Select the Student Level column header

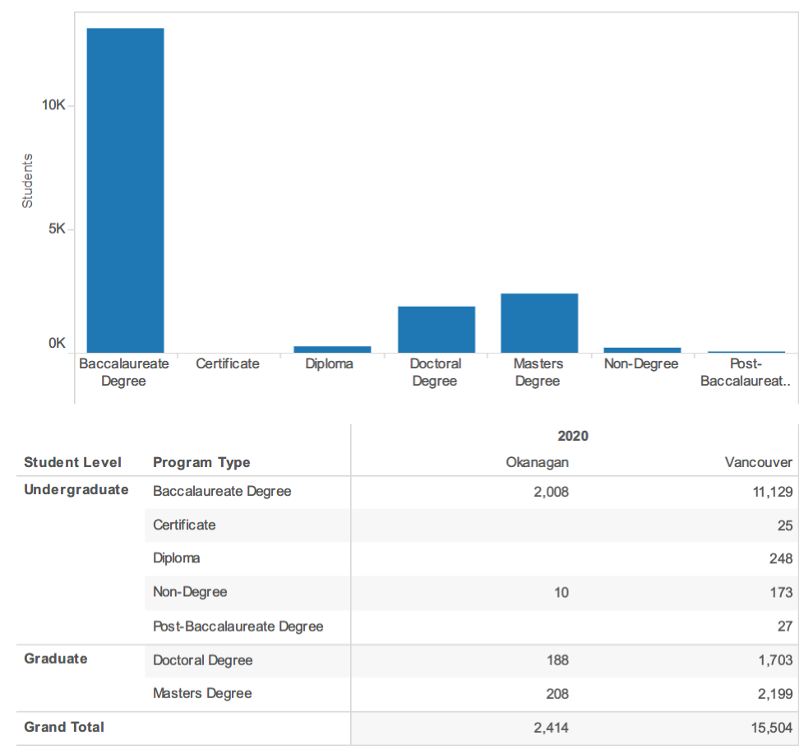73,462
